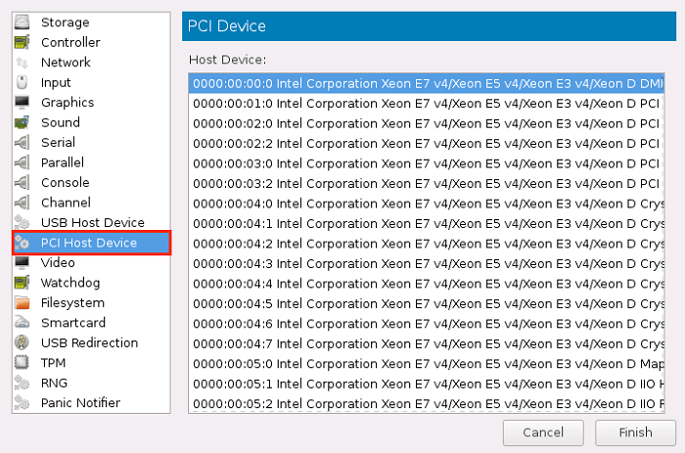Viewport: 685px width, 453px height.
Task: Click the Finish button
Action: pyautogui.click(x=635, y=432)
